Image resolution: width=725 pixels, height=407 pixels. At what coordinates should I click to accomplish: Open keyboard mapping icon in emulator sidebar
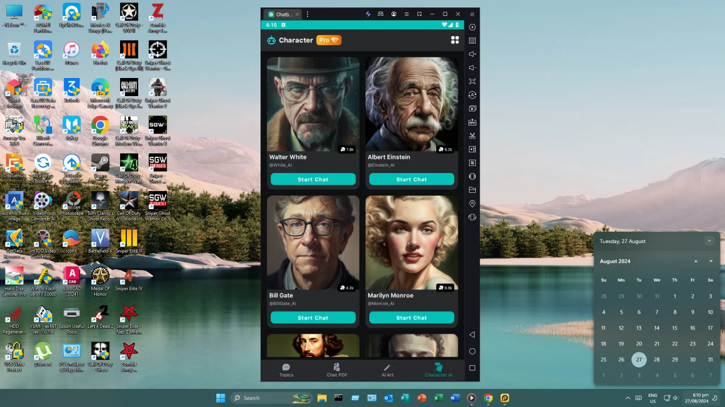(x=472, y=41)
